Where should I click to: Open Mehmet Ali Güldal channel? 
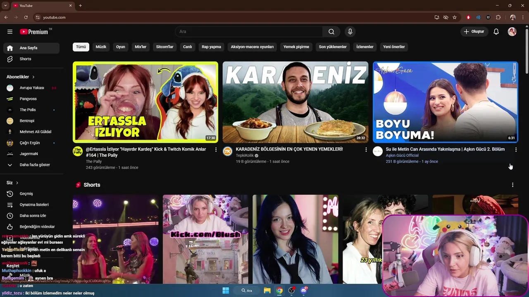[31, 132]
